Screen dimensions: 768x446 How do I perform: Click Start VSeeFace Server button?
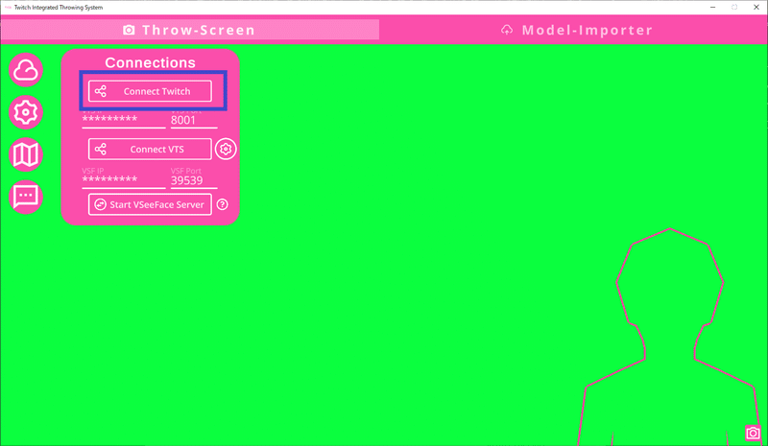150,204
